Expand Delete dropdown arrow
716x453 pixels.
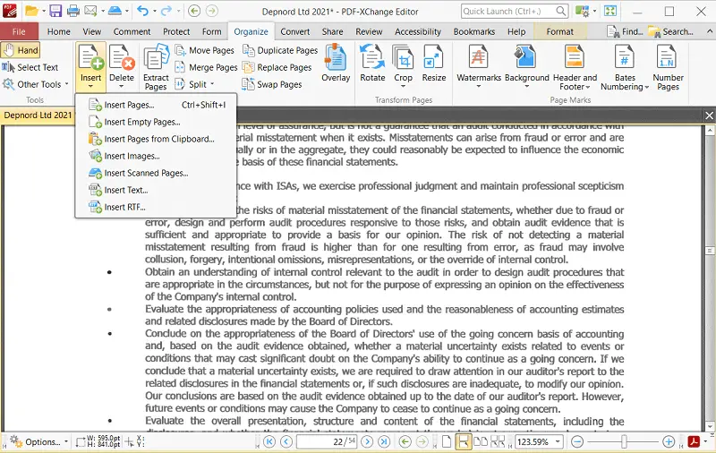[x=122, y=87]
